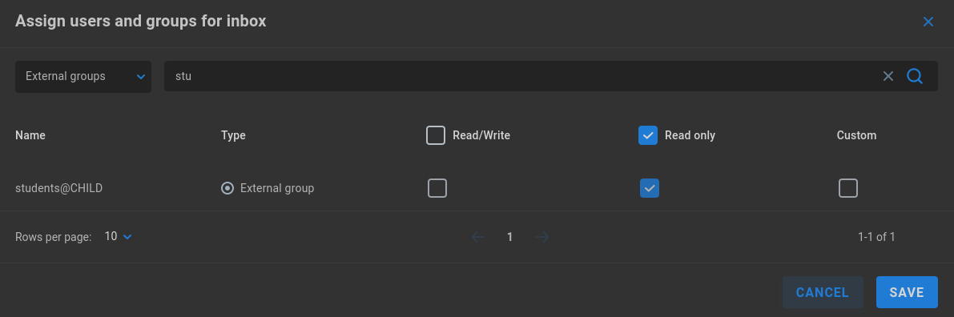Image resolution: width=954 pixels, height=317 pixels.
Task: Click the CANCEL button
Action: coord(823,292)
